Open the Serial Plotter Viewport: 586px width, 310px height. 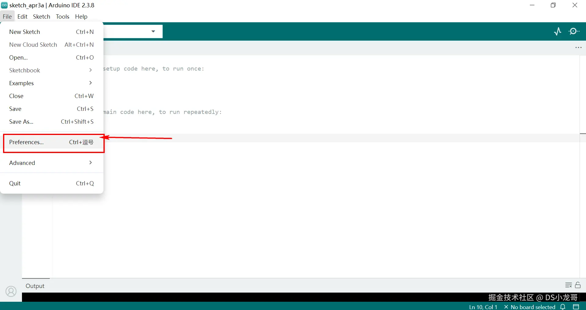[558, 31]
